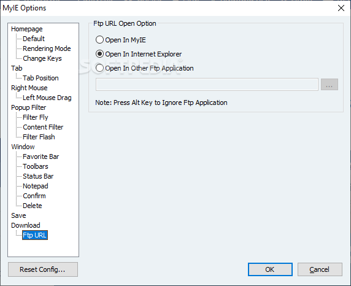
Task: Select the Tab category
Action: pyautogui.click(x=17, y=68)
